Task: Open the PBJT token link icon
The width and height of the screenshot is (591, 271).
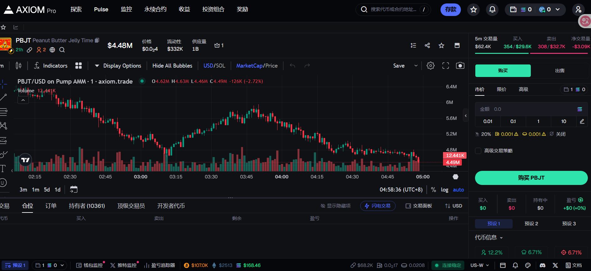Action: click(29, 50)
